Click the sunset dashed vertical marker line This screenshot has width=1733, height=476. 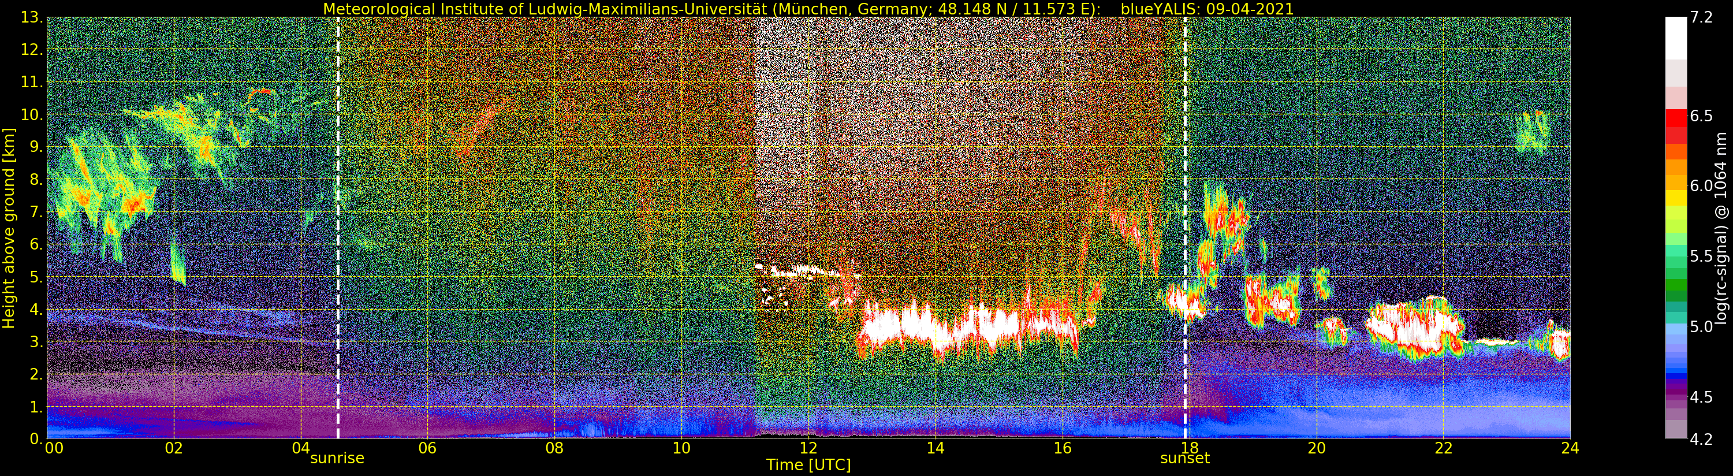click(1185, 228)
